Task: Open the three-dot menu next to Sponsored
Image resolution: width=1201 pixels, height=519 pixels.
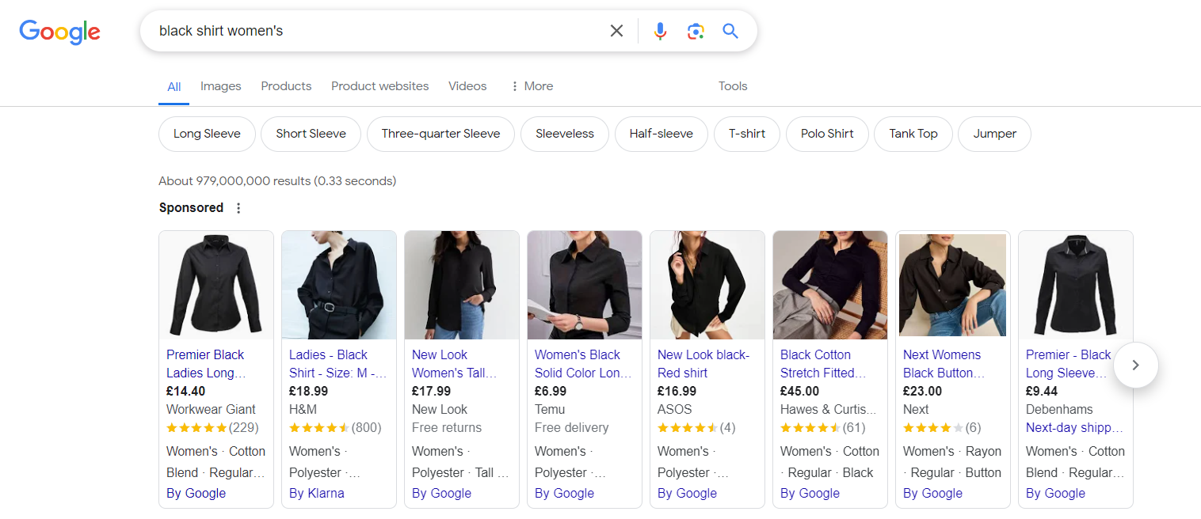Action: coord(238,207)
